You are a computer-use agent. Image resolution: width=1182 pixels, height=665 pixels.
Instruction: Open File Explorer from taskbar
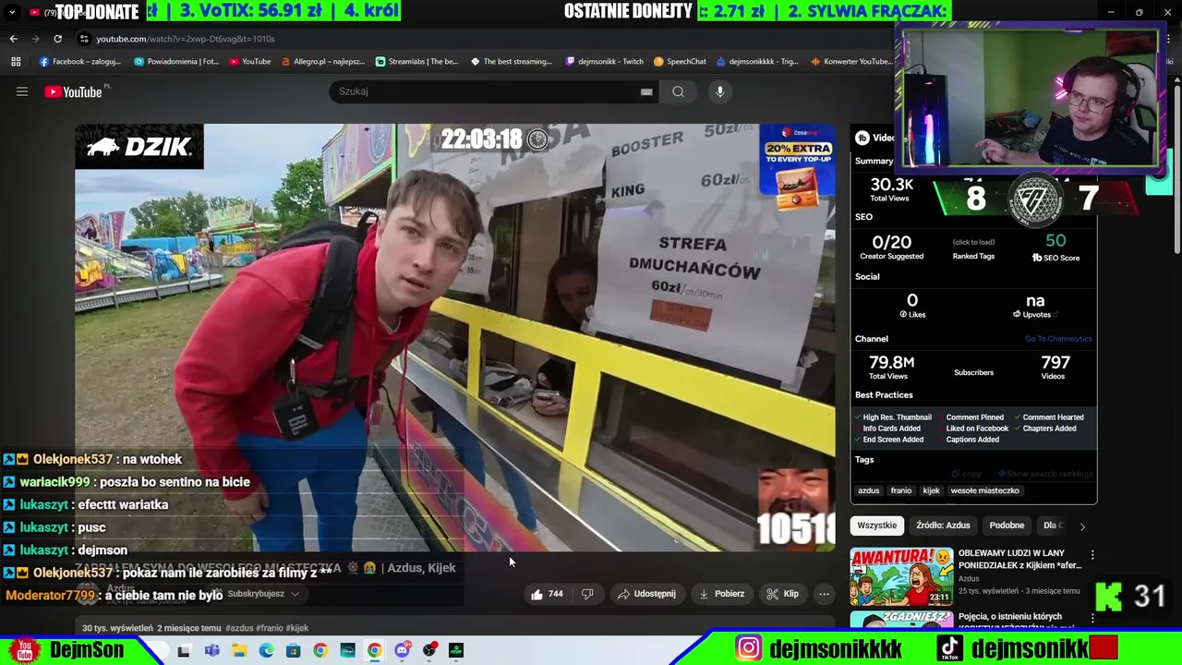coord(239,650)
